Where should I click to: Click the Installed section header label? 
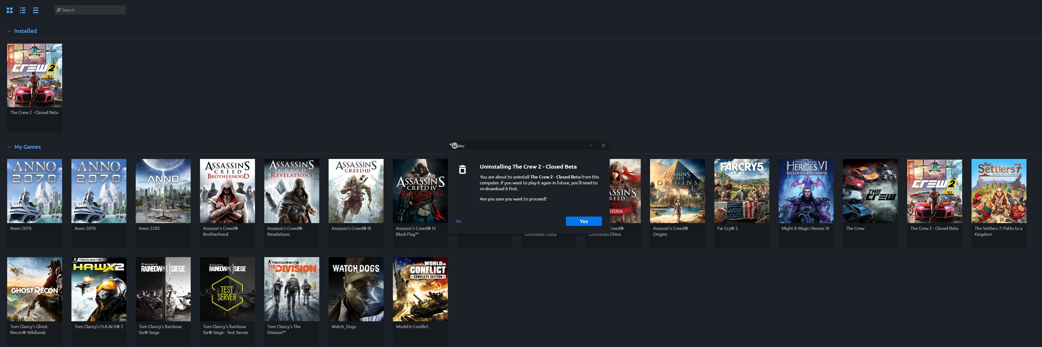[x=25, y=31]
